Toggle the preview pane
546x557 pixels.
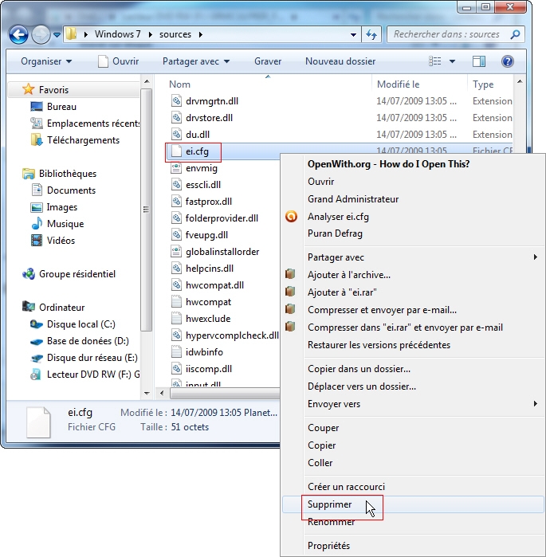pyautogui.click(x=479, y=61)
